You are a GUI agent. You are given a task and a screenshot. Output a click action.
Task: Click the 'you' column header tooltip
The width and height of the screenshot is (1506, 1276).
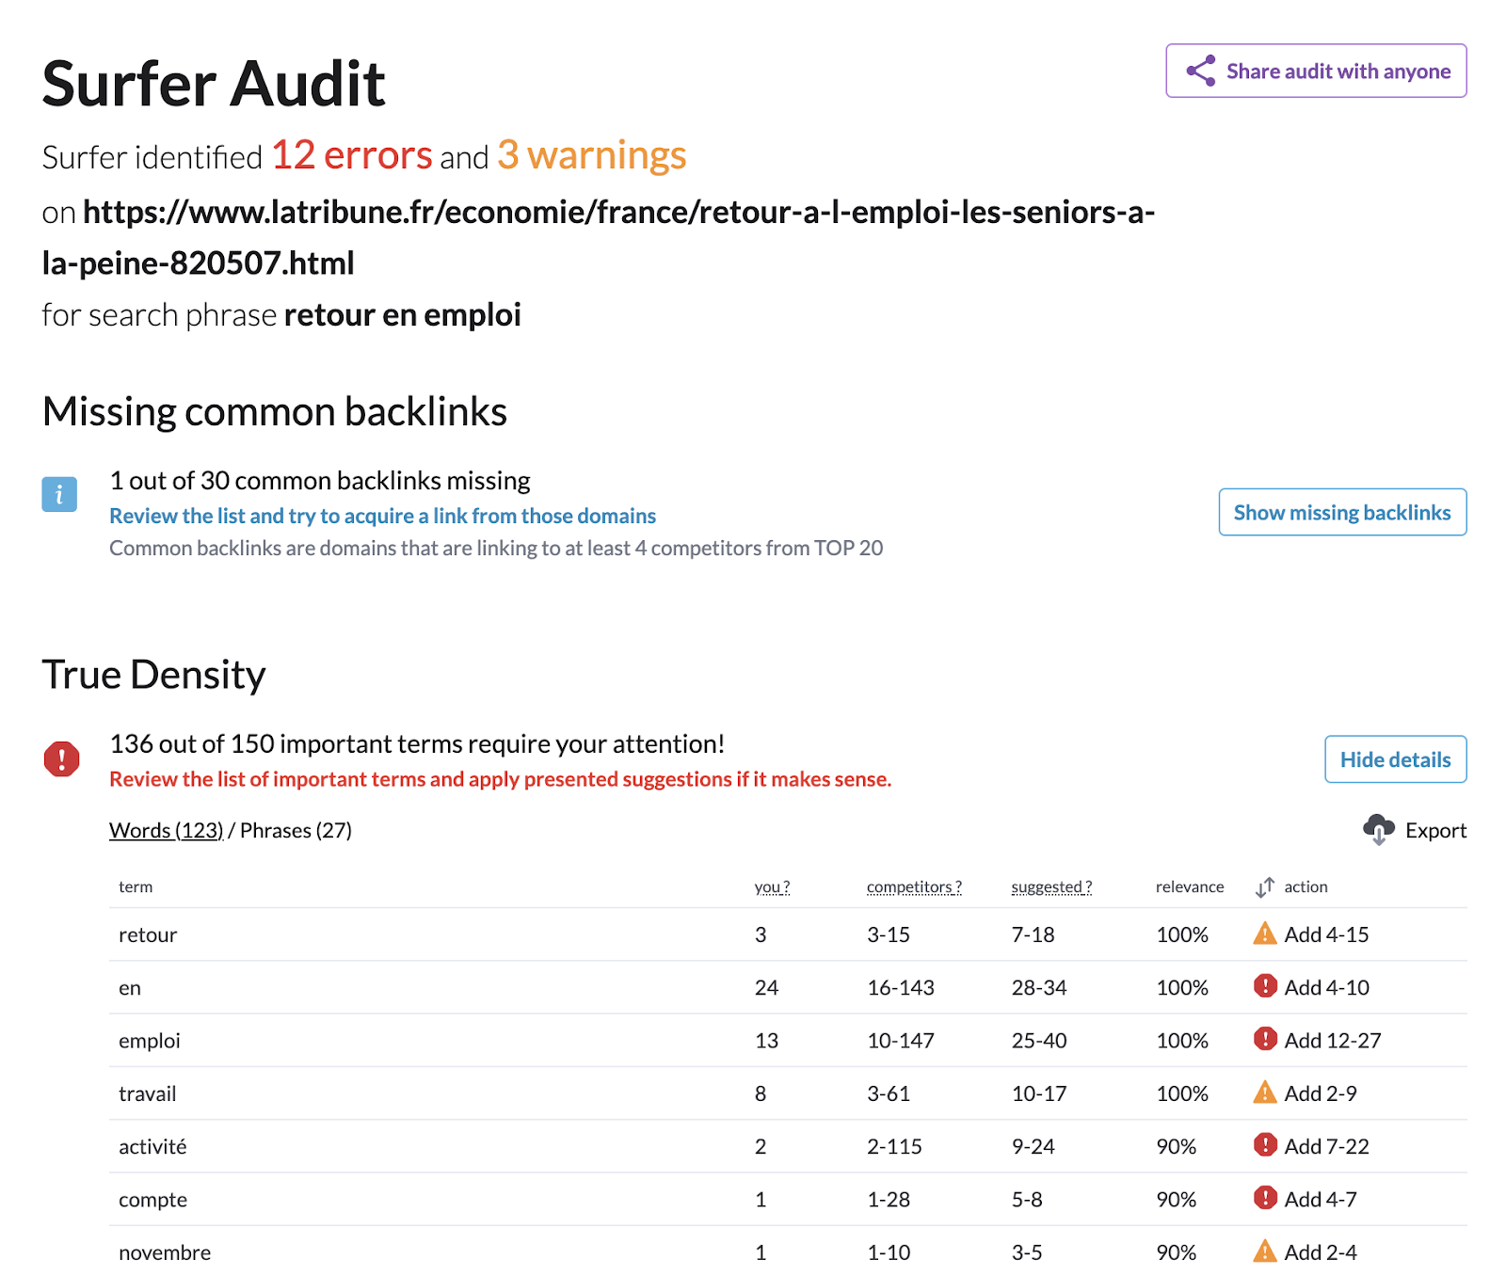[x=772, y=886]
